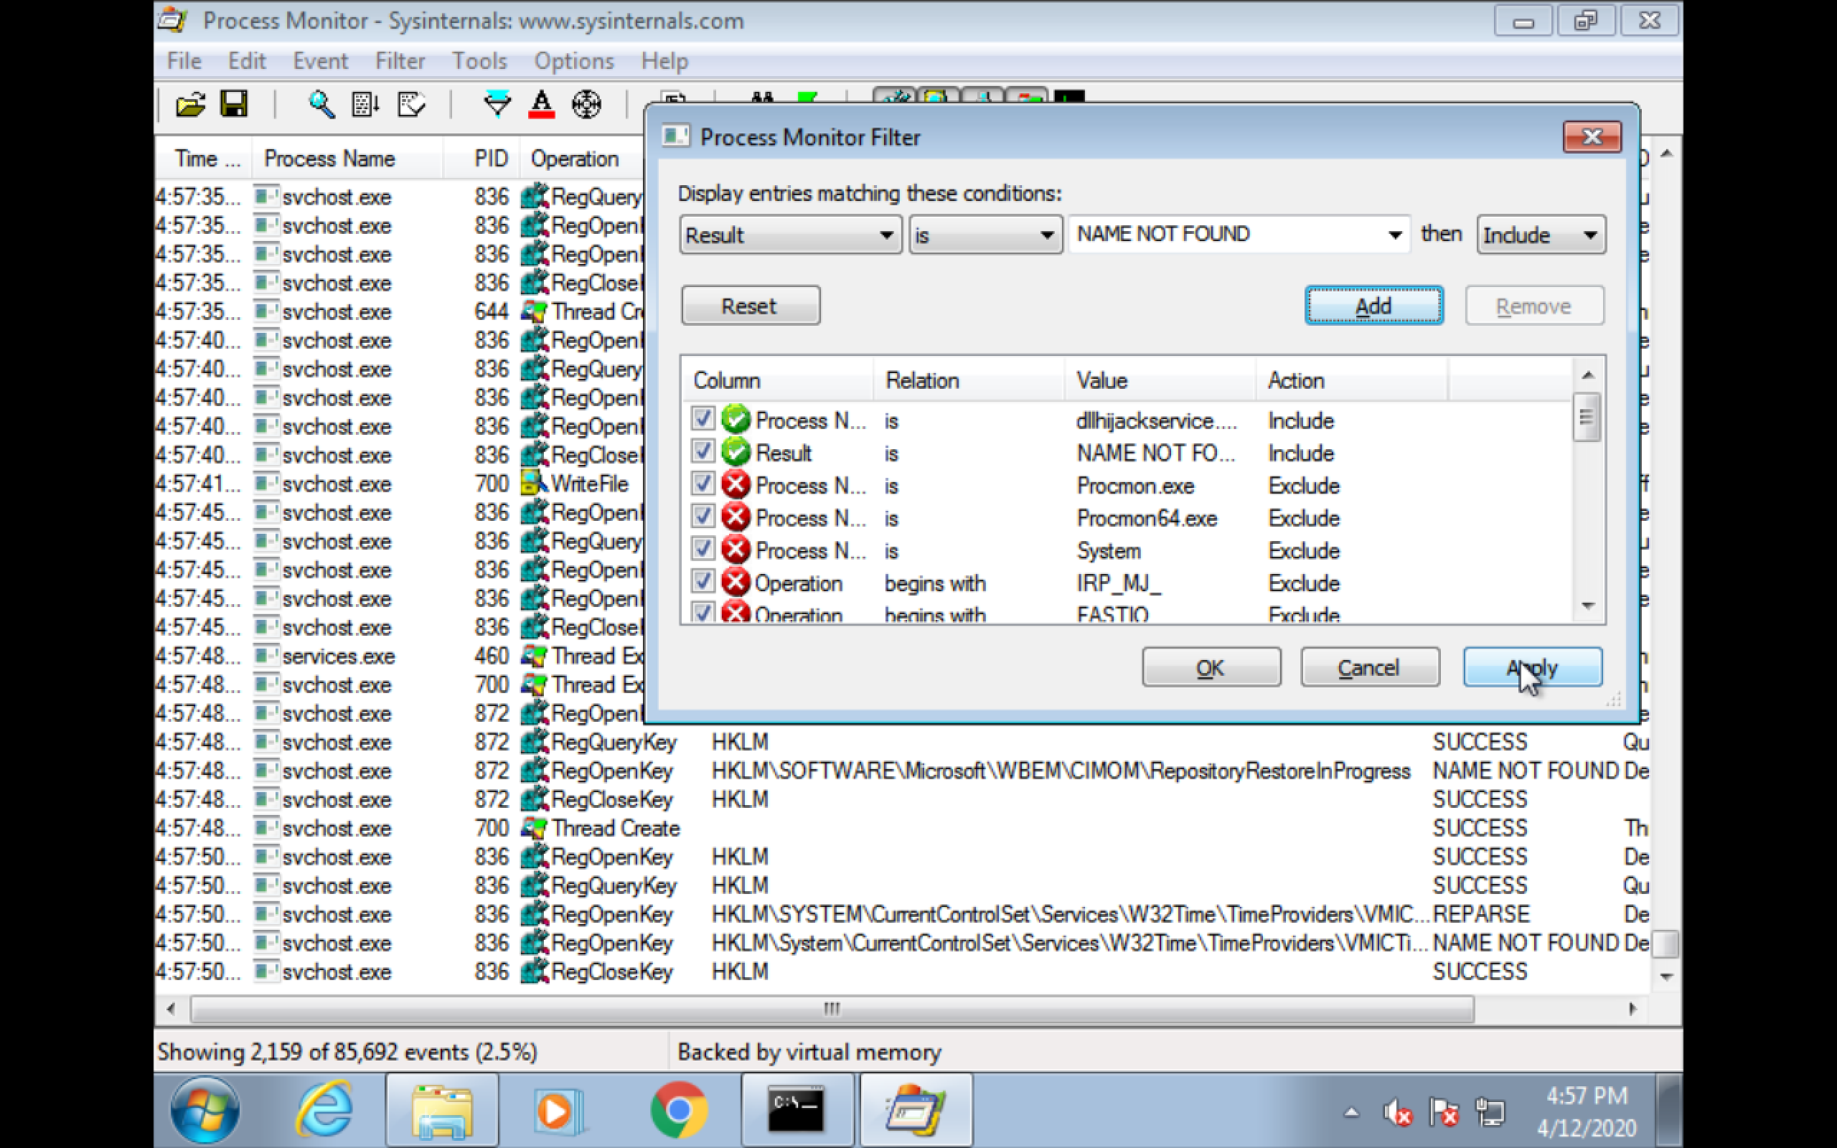Viewport: 1837px width, 1148px height.
Task: Click the Add filter button
Action: click(x=1374, y=305)
